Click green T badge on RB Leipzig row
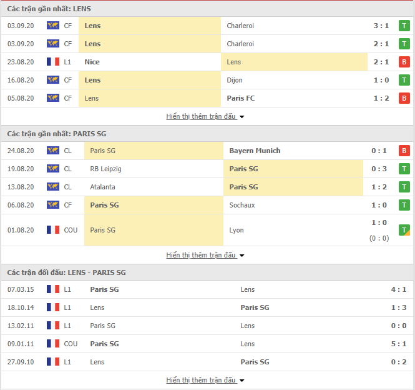Viewport: 415px width, 390px height. tap(404, 169)
